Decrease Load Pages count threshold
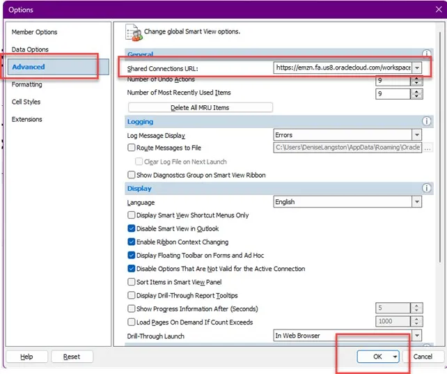The height and width of the screenshot is (374, 447). (416, 324)
